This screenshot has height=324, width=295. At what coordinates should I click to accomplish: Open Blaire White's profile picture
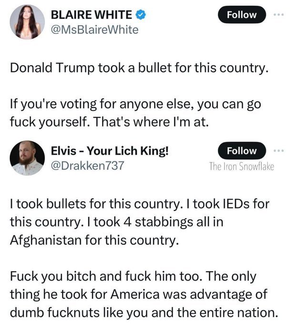[27, 22]
